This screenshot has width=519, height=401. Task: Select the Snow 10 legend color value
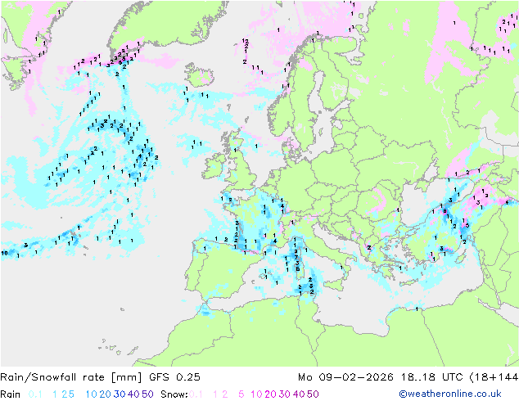(x=256, y=394)
